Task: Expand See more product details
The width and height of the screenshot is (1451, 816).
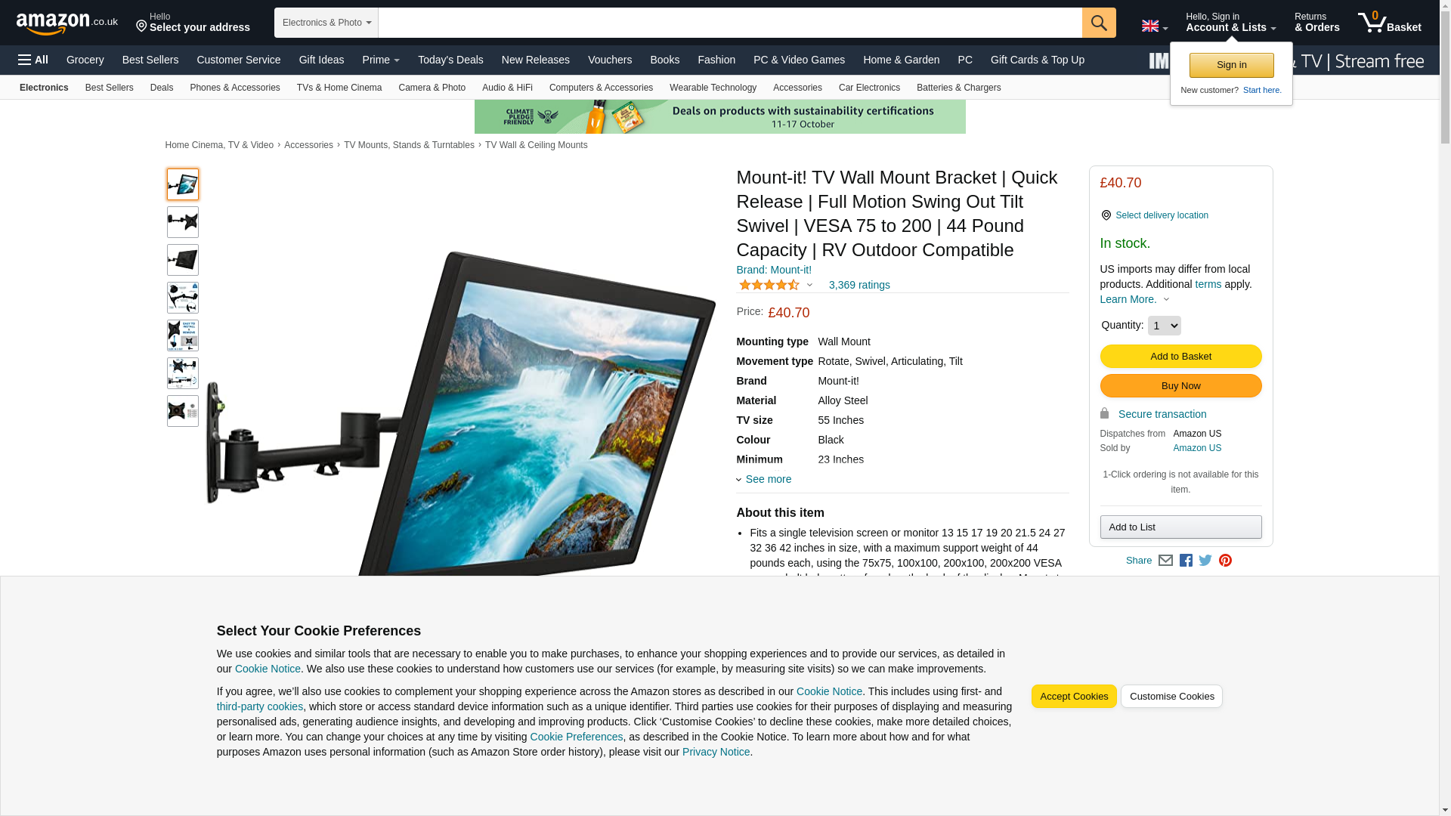Action: [x=764, y=479]
